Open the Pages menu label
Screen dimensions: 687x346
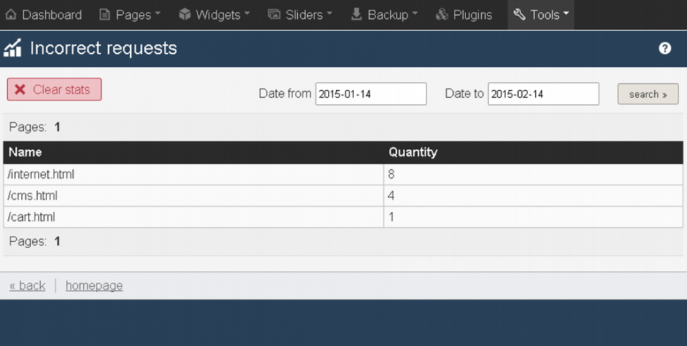tap(133, 15)
